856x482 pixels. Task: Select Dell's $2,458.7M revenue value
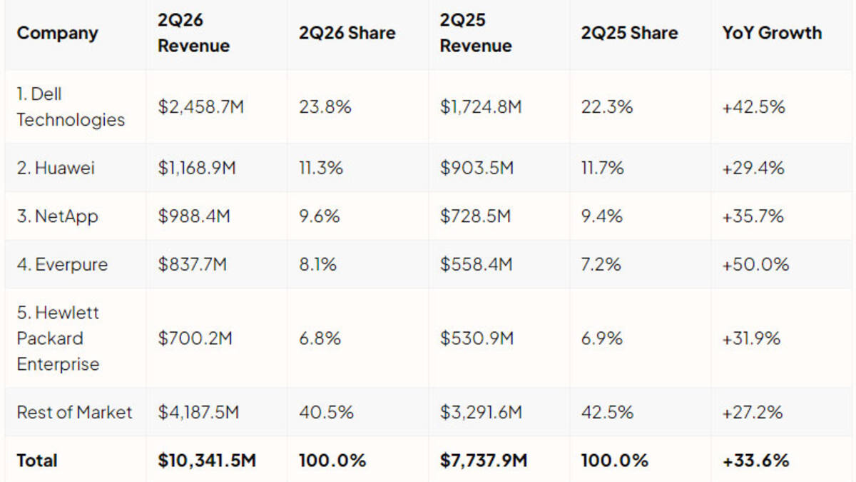(202, 107)
